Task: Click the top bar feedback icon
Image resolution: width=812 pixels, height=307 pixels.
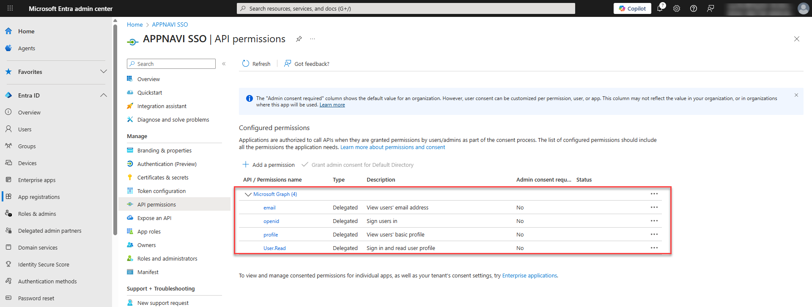Action: (710, 8)
